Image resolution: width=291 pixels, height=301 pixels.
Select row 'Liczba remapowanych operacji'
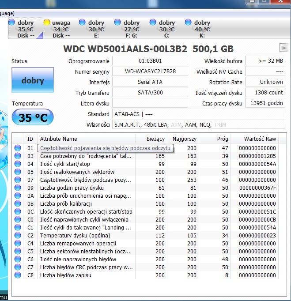(145, 244)
